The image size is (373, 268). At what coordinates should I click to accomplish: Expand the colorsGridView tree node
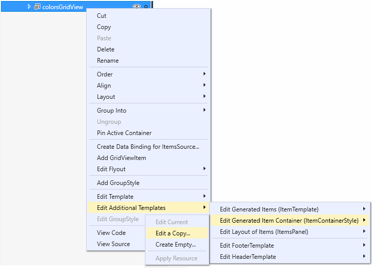(29, 7)
